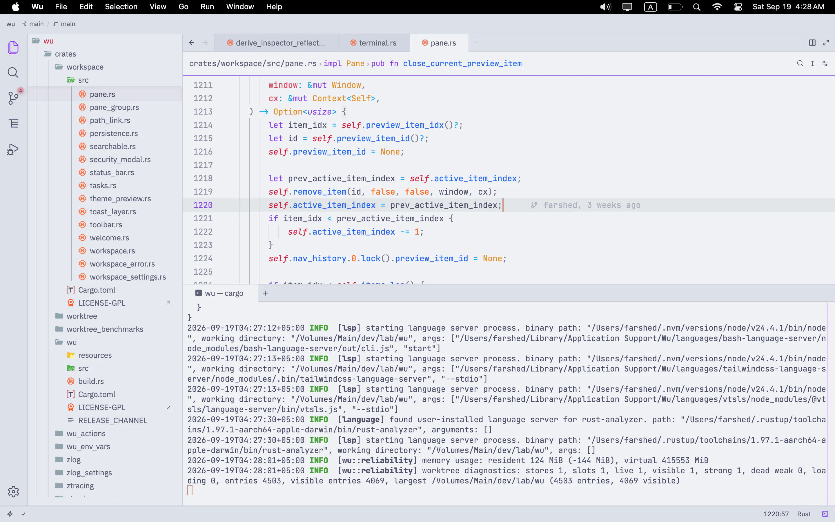Toggle the terminal panel in status bar
The image size is (835, 522).
coord(825,514)
